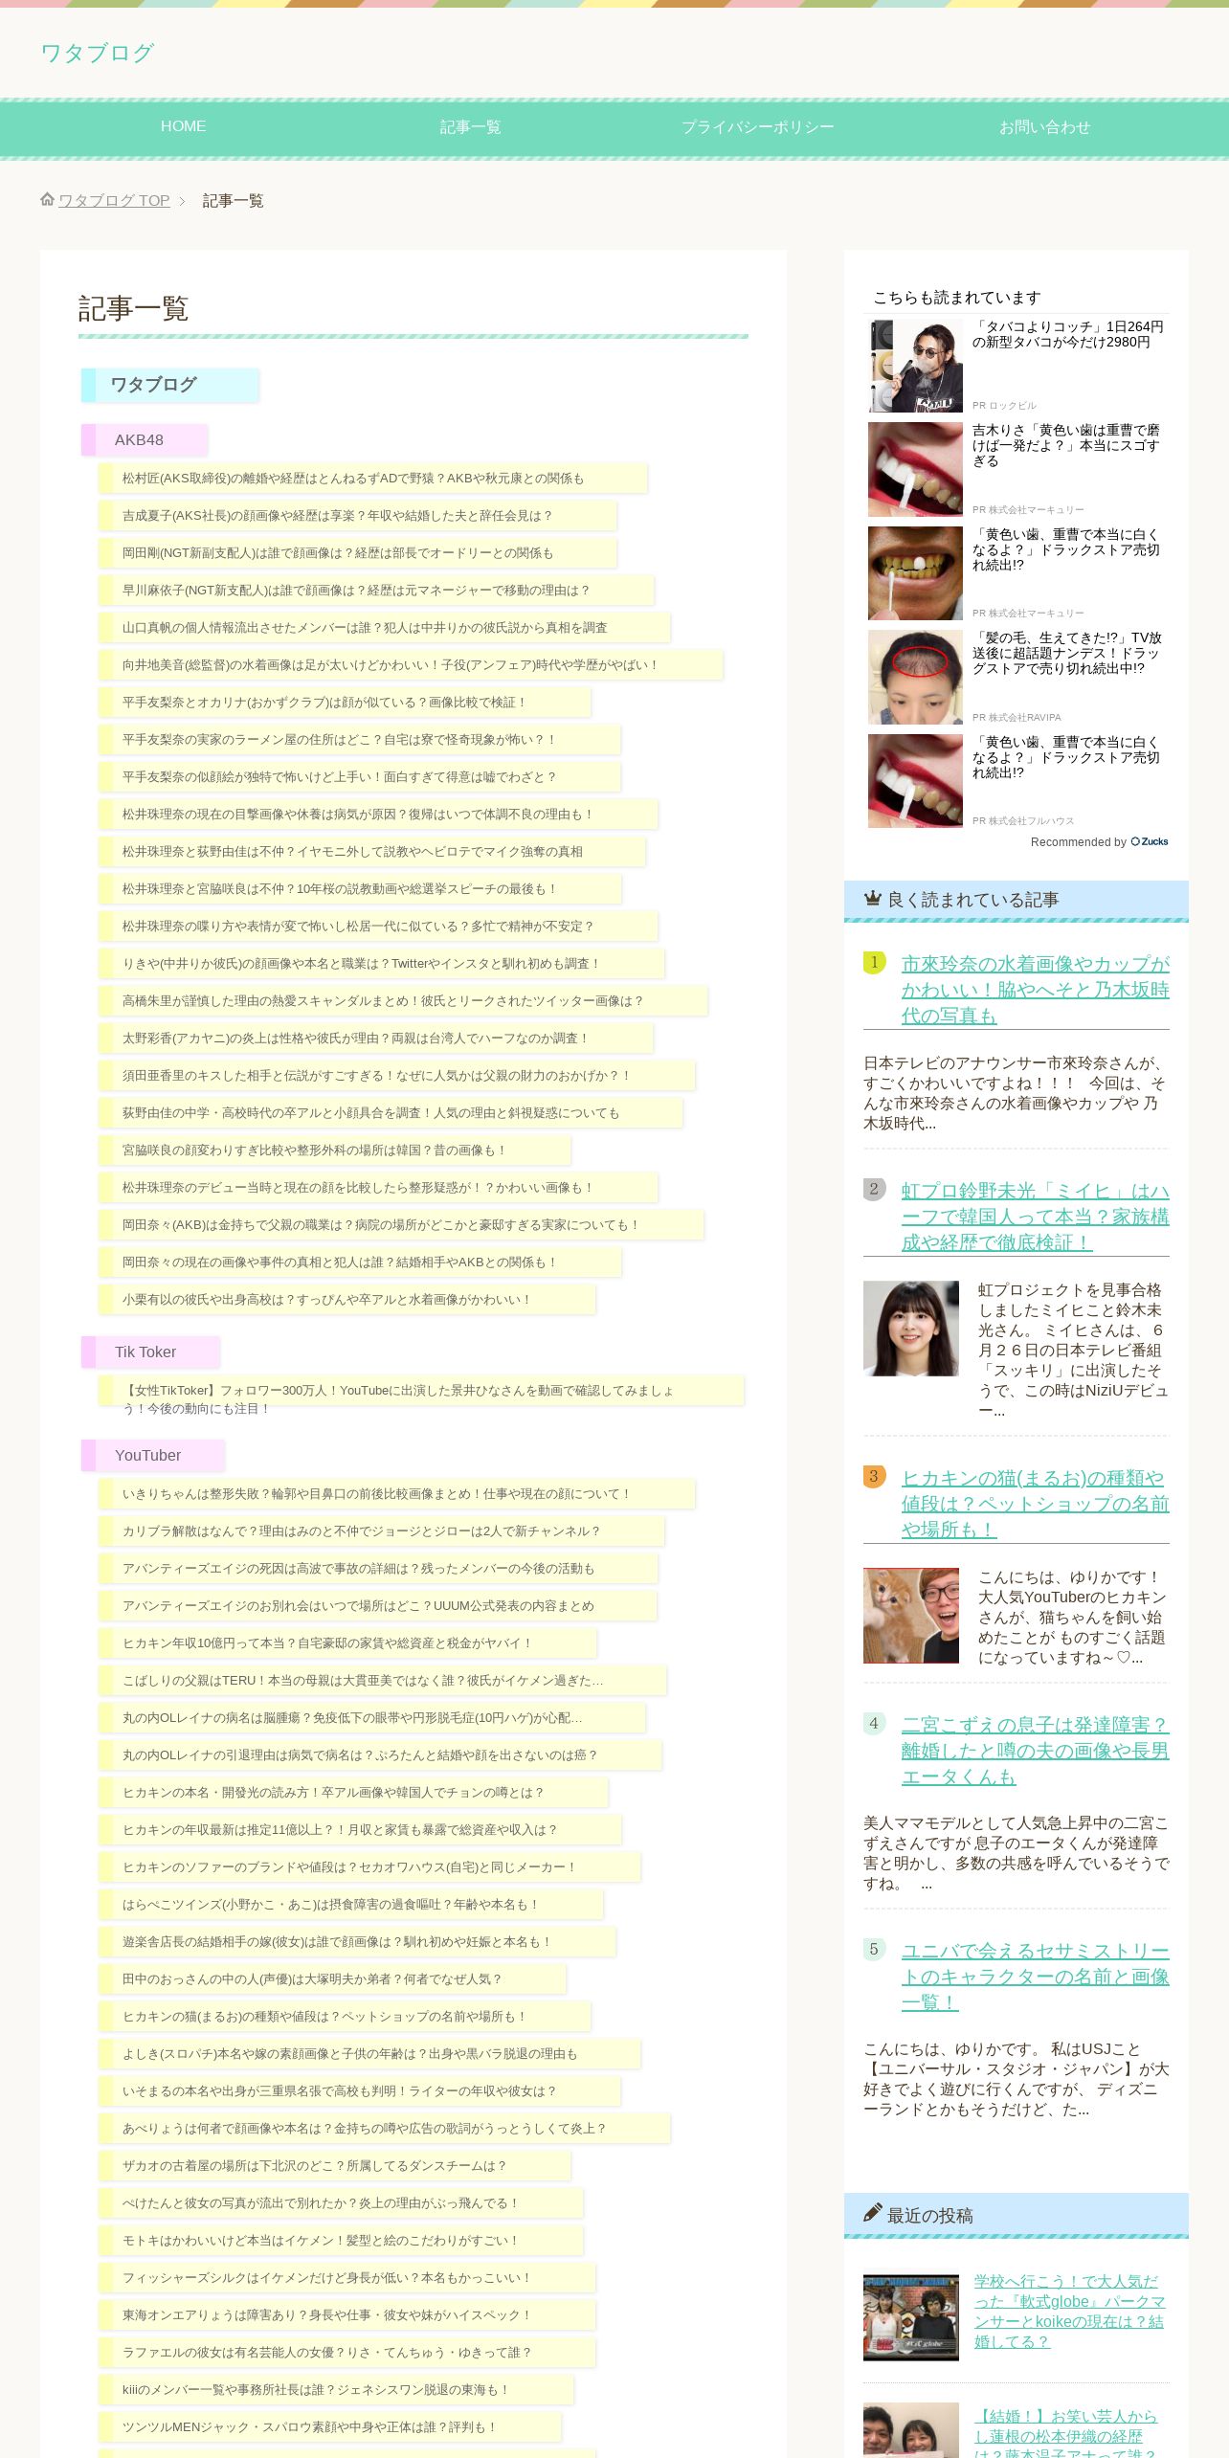Click the ヒカキン cat article thumbnail
1229x2458 pixels.
[x=910, y=1615]
